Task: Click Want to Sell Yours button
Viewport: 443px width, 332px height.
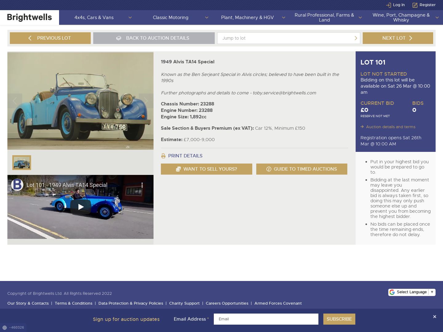Action: coord(206,169)
